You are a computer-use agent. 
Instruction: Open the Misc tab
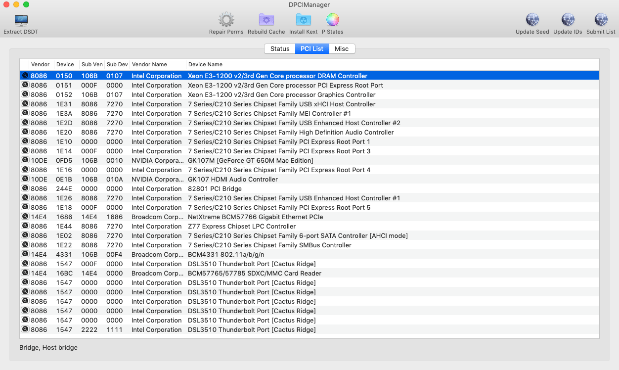tap(342, 48)
